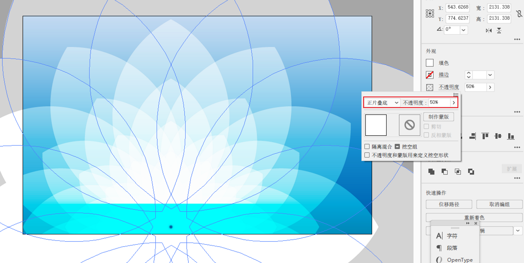Open more options in Transform section
The height and width of the screenshot is (263, 524).
pyautogui.click(x=517, y=40)
